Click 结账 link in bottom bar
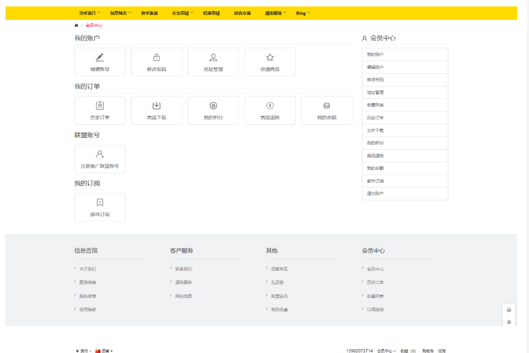Screen dimensions: 529x353 click(x=442, y=351)
